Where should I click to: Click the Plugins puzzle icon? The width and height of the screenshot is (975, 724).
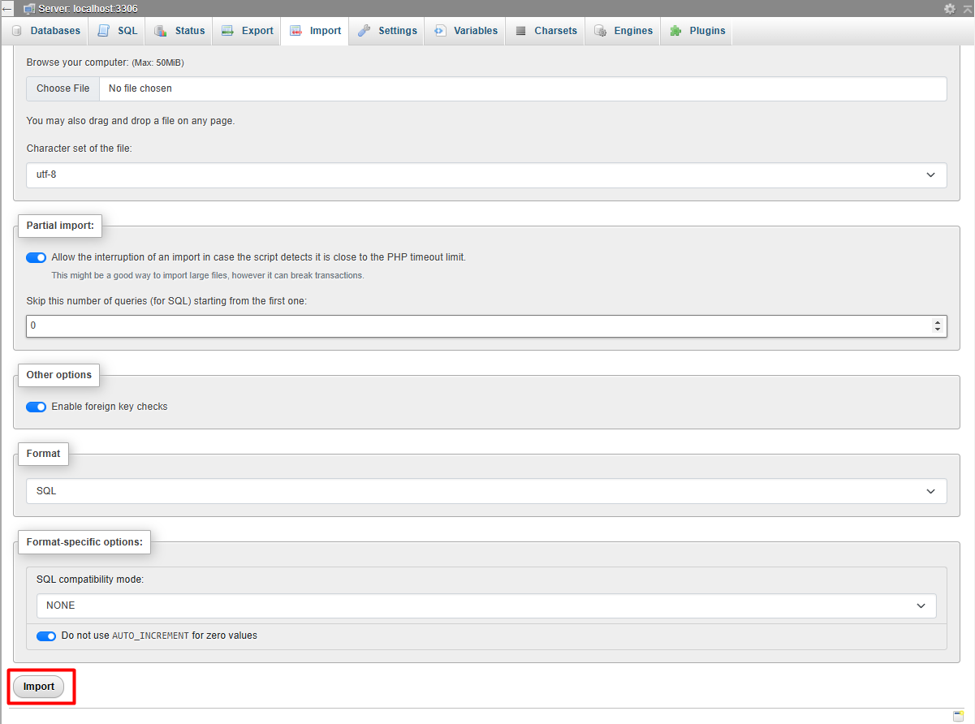675,31
